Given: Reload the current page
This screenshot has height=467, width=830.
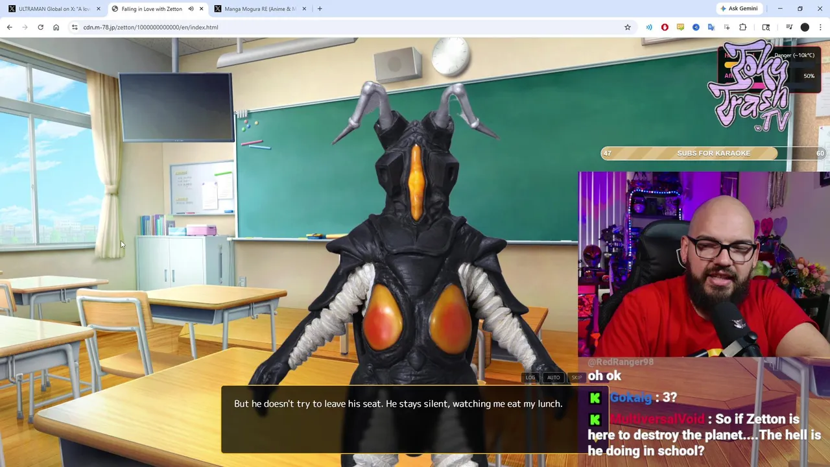Looking at the screenshot, I should point(40,27).
